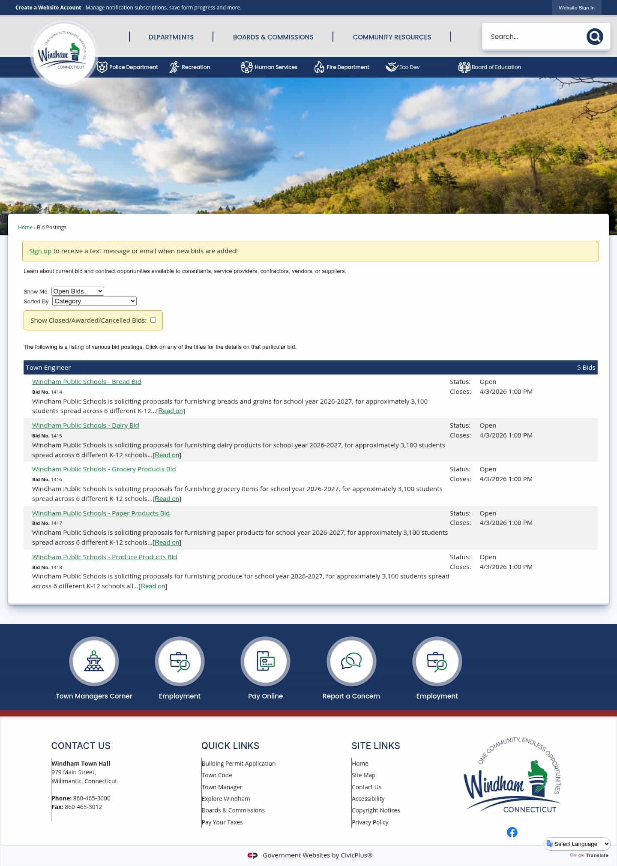Click the first Employment briefcase icon
This screenshot has width=617, height=866.
(x=180, y=662)
